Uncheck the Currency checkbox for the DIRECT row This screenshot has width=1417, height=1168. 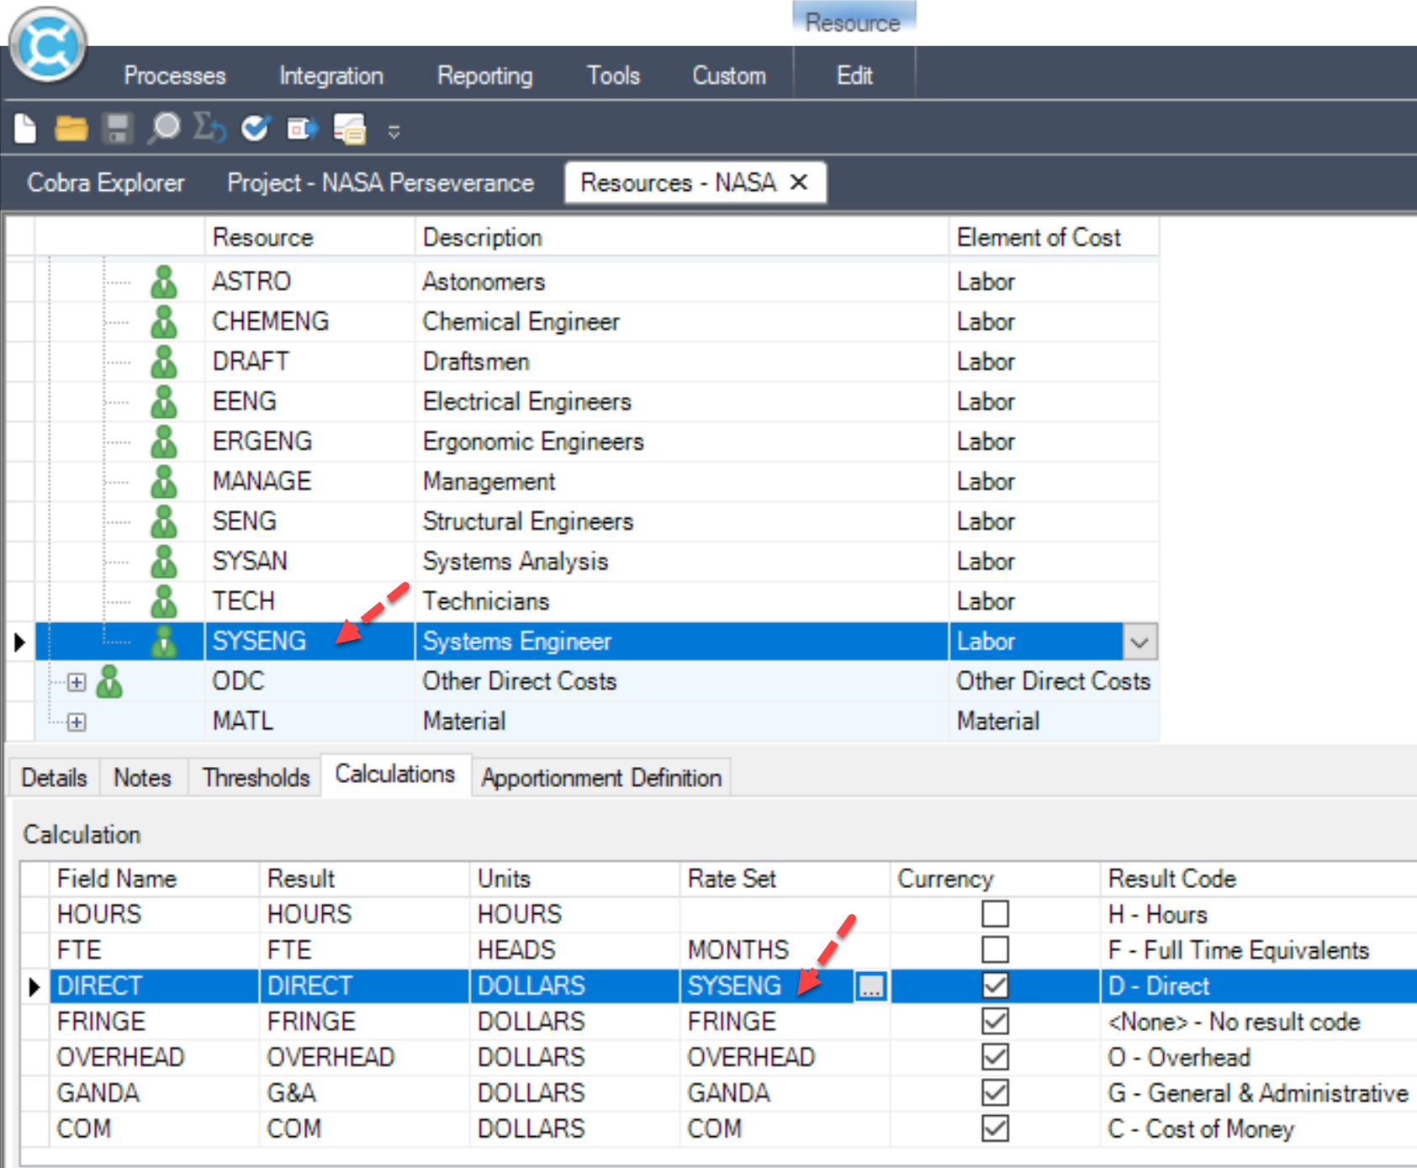[995, 986]
